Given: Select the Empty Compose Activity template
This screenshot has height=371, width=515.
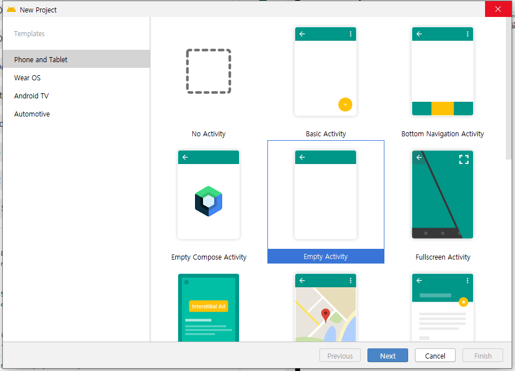Looking at the screenshot, I should click(209, 195).
